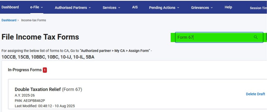267x112 pixels.
Task: Click the breadcrumb separator arrow after Dashboard
Action: tap(18, 20)
